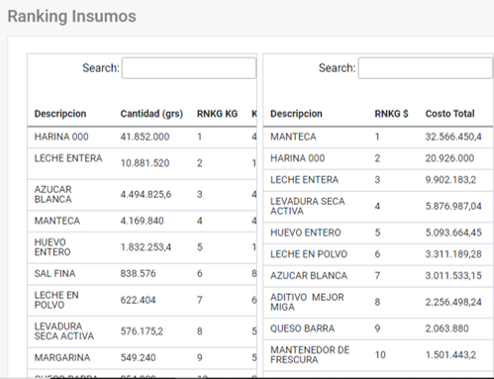Viewport: 494px width, 379px height.
Task: Select HUEVO ENTERO in the left table
Action: [52, 247]
